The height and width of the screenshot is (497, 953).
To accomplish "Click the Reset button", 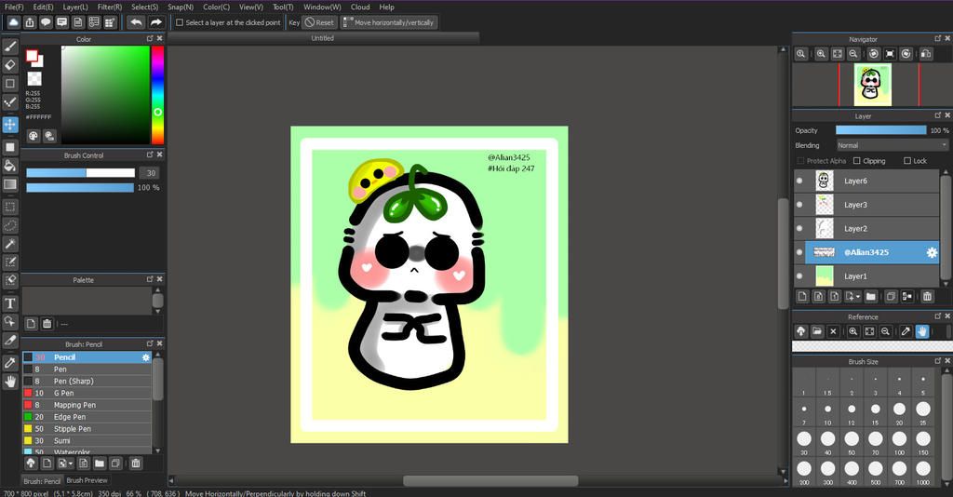I will click(319, 22).
